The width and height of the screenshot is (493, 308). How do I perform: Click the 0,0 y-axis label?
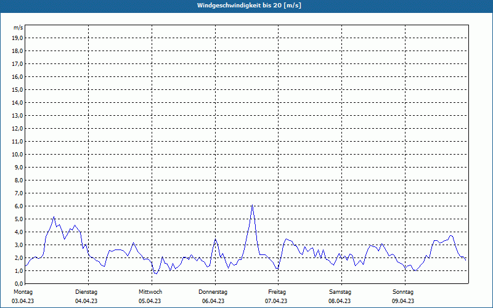(18, 284)
